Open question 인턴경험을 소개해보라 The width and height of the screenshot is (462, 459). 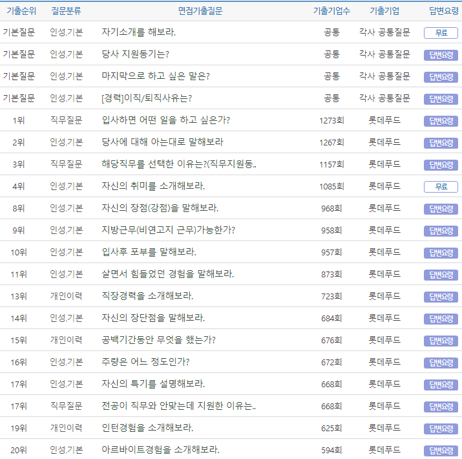click(x=147, y=428)
